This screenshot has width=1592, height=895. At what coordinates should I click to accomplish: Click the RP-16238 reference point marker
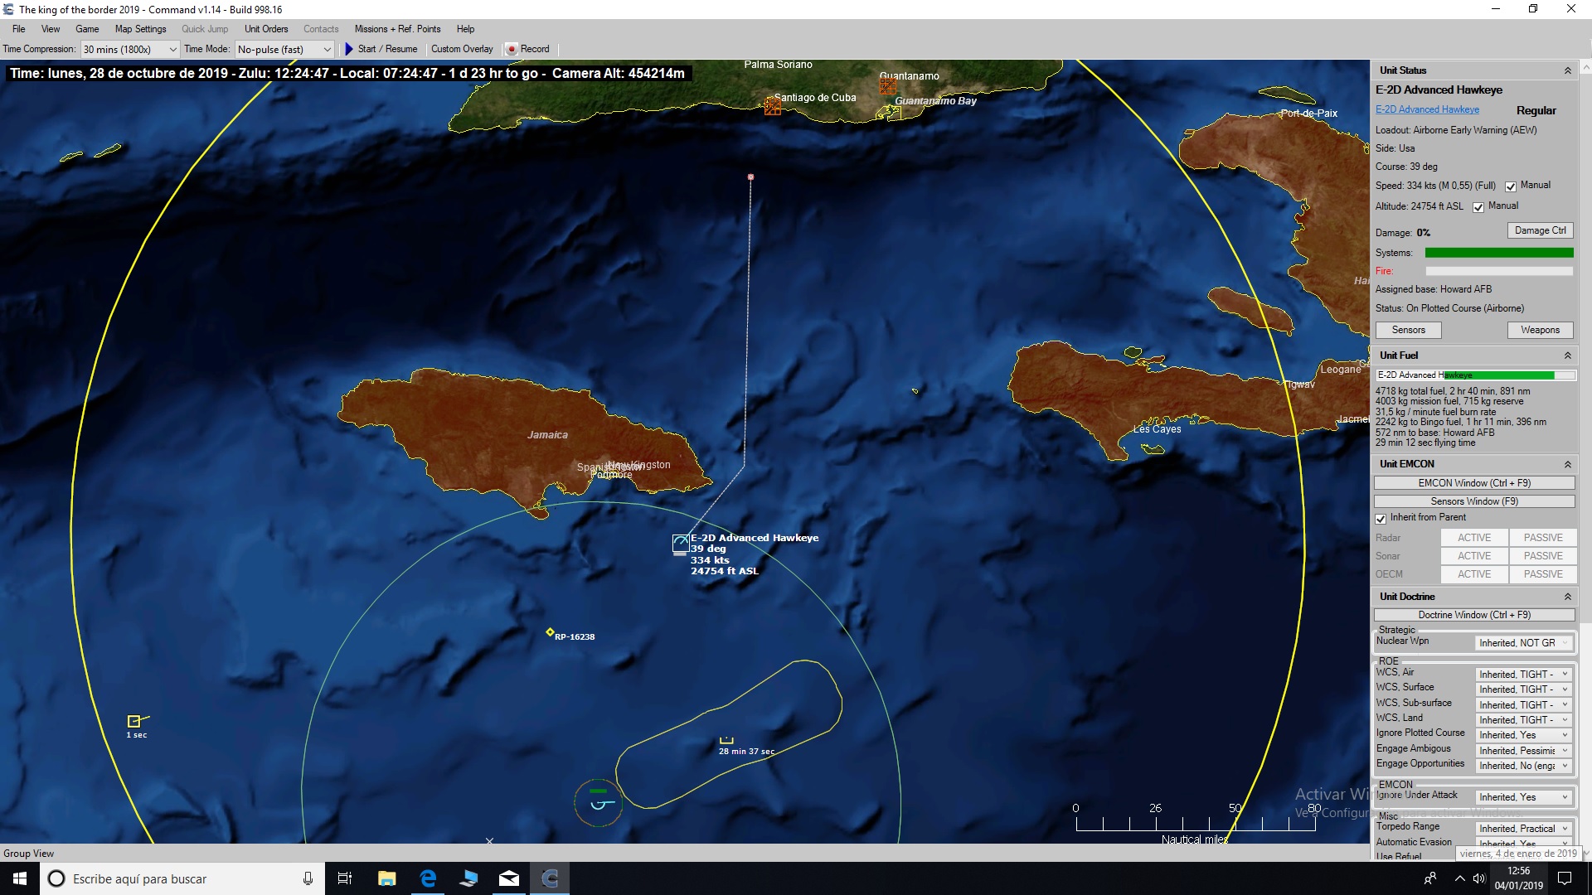pyautogui.click(x=550, y=632)
